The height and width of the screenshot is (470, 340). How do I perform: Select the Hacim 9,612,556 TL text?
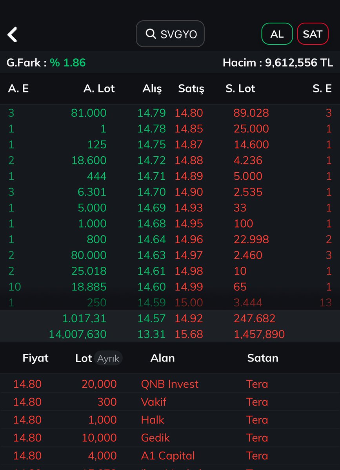[x=278, y=63]
